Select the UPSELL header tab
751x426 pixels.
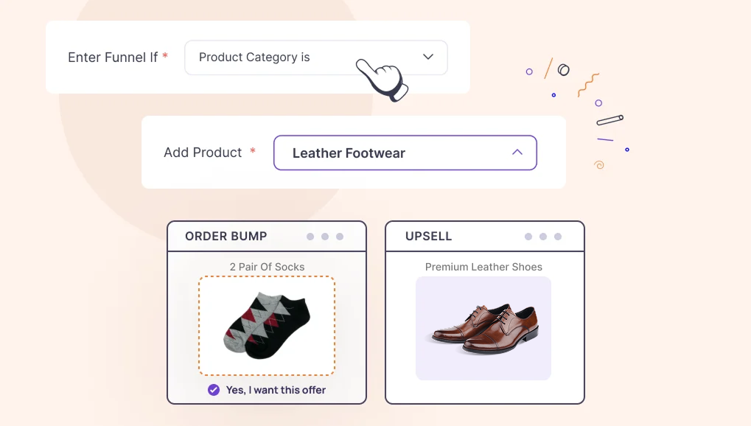click(428, 237)
